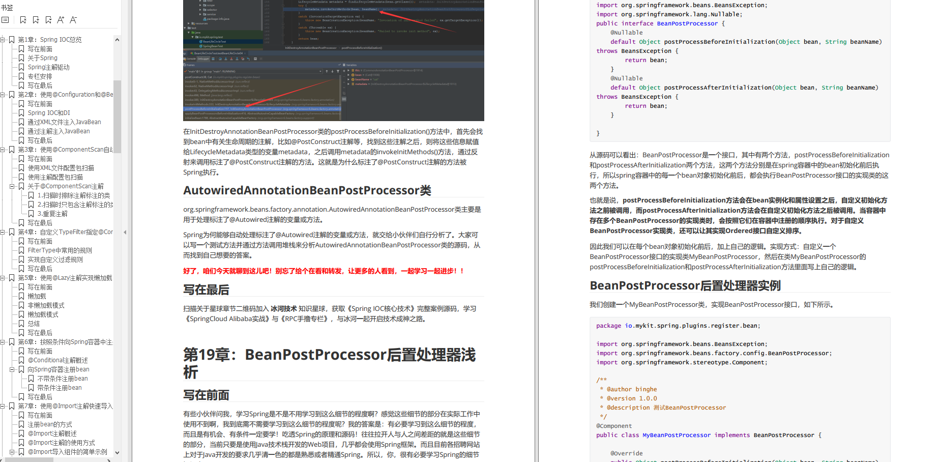
Task: Click the bookmark panel scroll-up arrow
Action: tap(117, 40)
